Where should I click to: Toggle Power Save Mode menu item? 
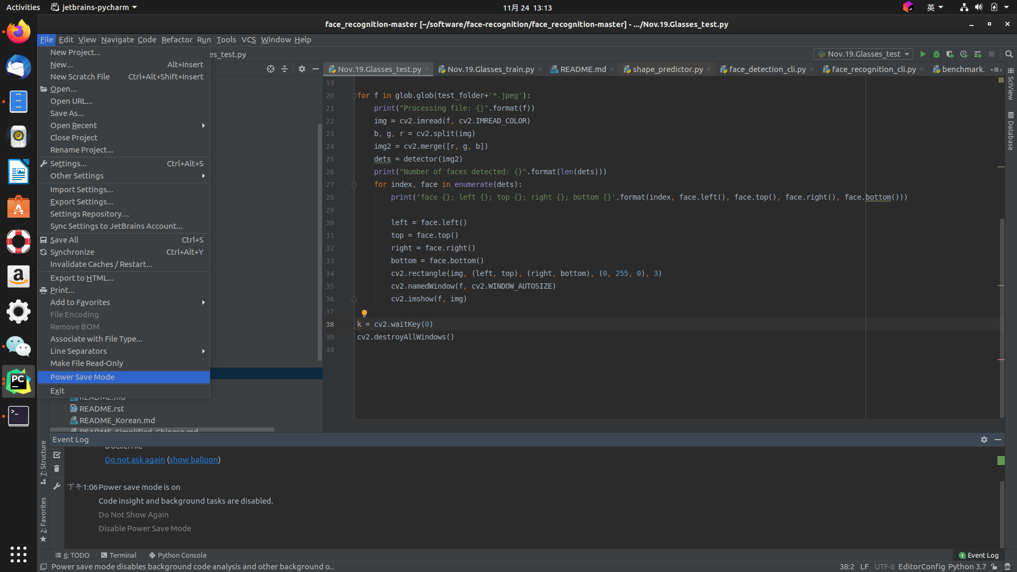coord(82,377)
